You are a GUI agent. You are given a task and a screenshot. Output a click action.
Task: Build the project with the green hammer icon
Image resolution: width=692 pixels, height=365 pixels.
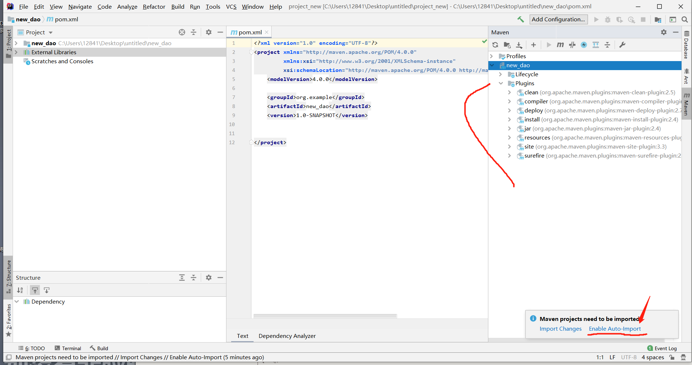(521, 20)
